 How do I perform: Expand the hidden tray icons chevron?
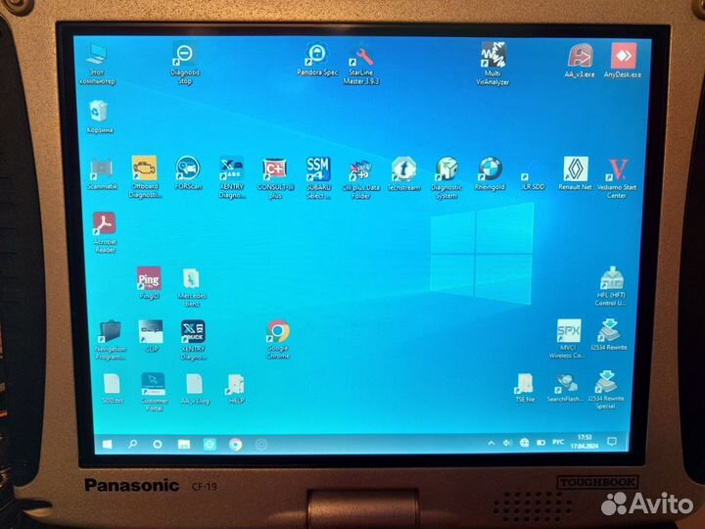[x=491, y=443]
